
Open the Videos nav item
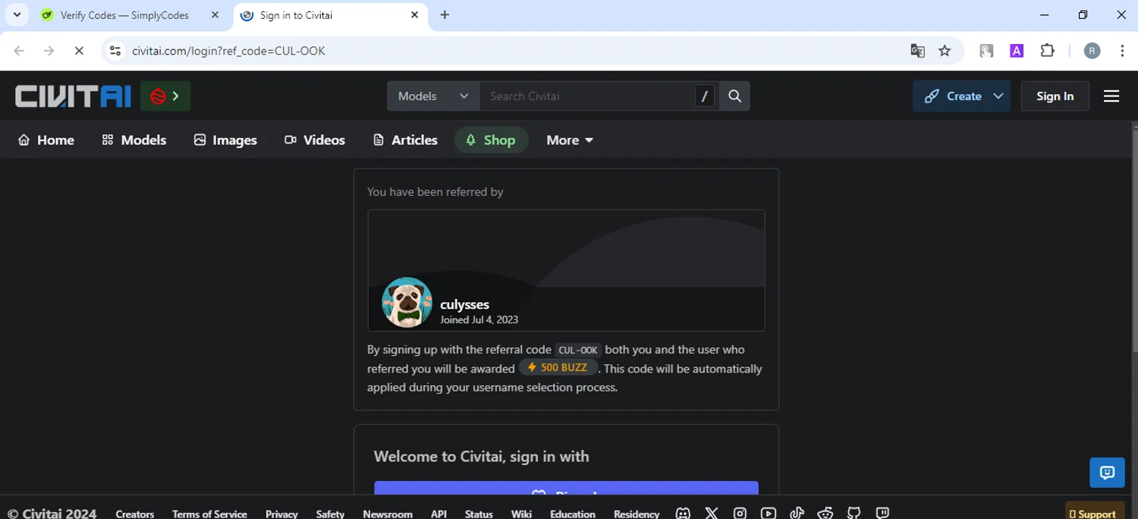tap(315, 140)
